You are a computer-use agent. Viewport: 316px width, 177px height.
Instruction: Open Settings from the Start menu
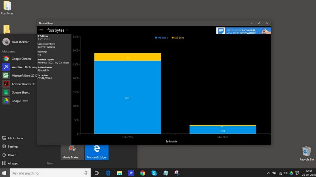(13, 147)
